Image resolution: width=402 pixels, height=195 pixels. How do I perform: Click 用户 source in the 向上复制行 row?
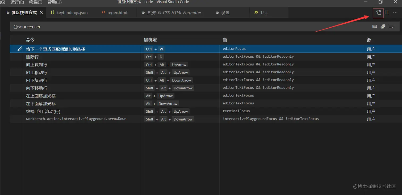371,65
